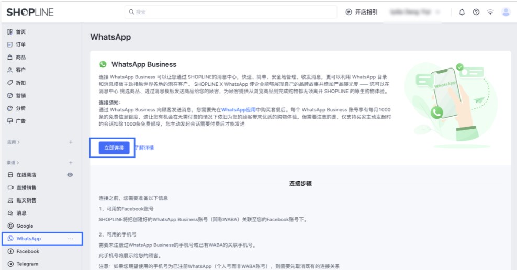Click the SHOPLINE logo

point(30,12)
